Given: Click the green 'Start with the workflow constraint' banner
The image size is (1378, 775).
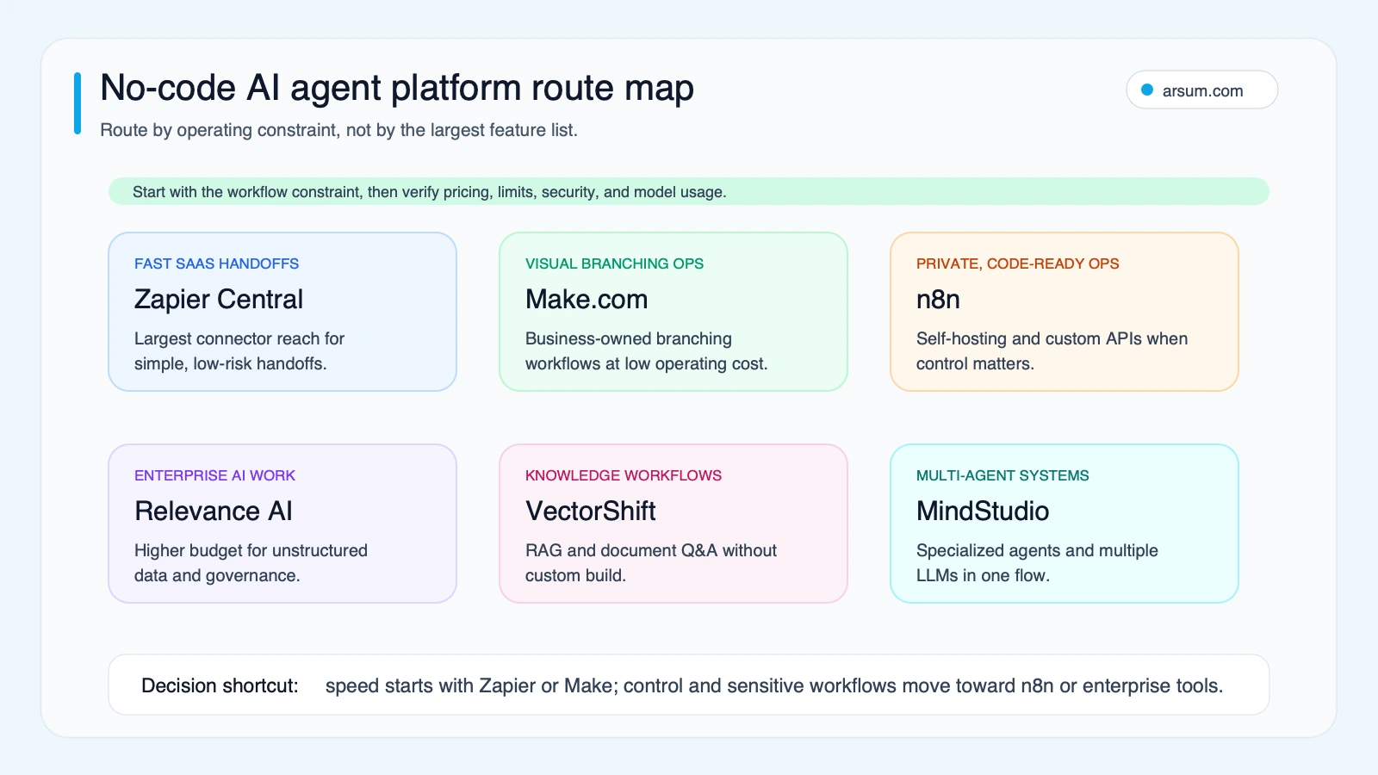Looking at the screenshot, I should pyautogui.click(x=689, y=191).
